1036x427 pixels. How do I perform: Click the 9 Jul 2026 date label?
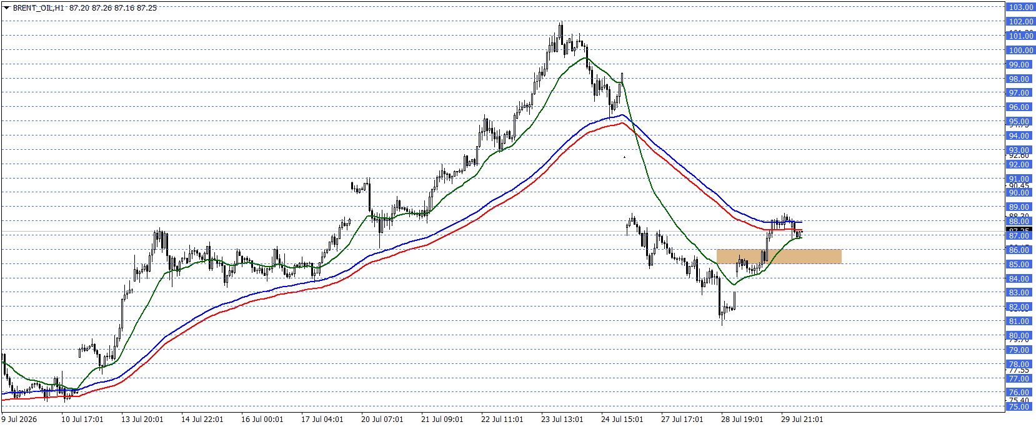click(x=19, y=420)
